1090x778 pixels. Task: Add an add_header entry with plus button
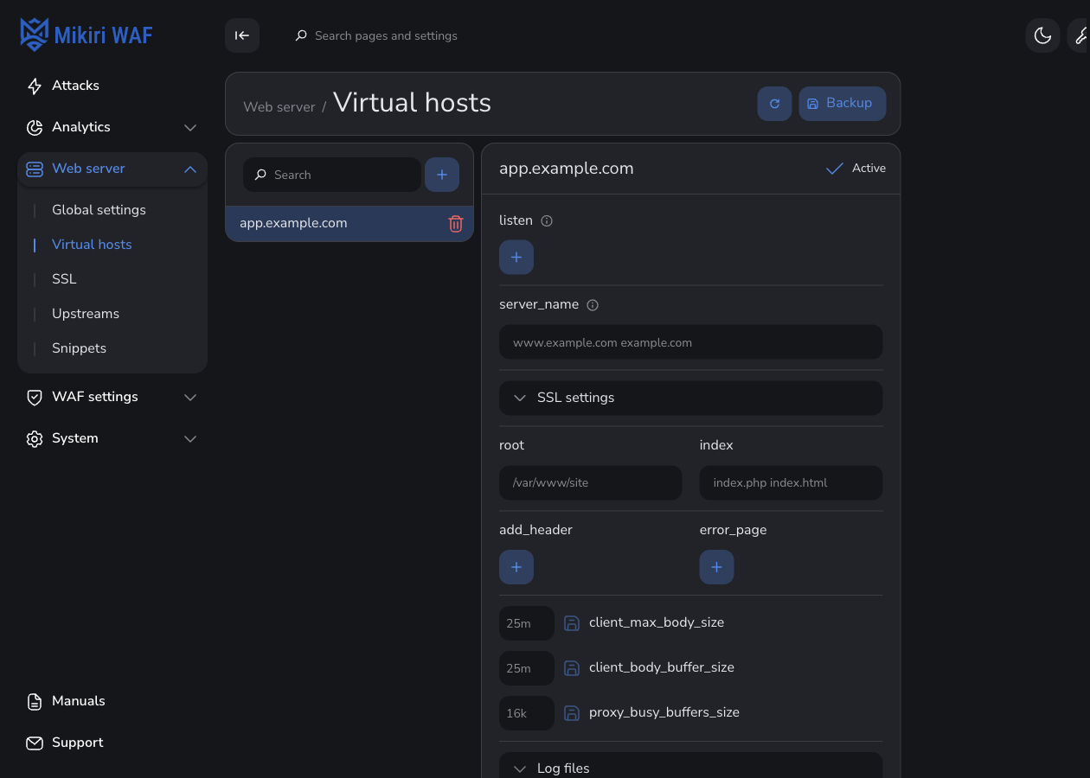[x=516, y=567]
